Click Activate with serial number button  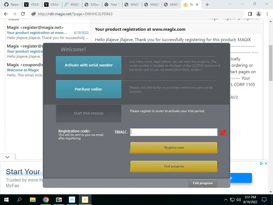[89, 65]
